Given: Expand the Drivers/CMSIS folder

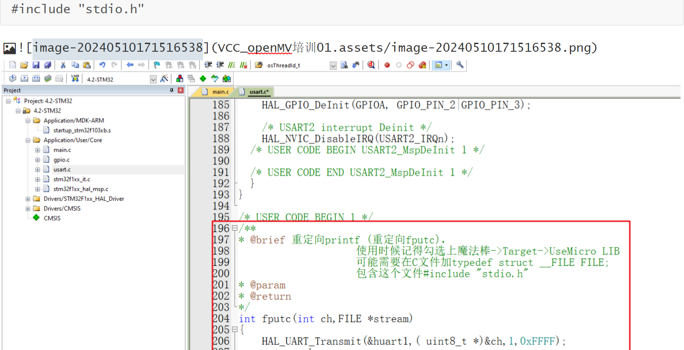Looking at the screenshot, I should click(x=28, y=209).
